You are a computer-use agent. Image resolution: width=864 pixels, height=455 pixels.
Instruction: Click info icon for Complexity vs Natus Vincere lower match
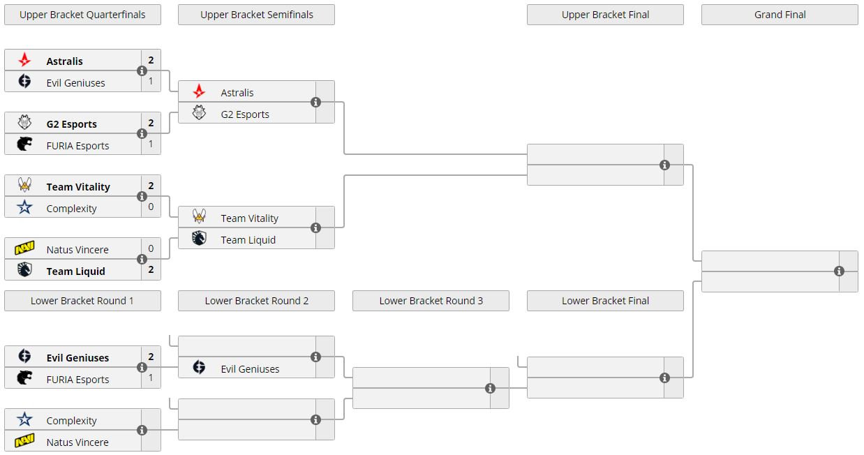pyautogui.click(x=142, y=431)
